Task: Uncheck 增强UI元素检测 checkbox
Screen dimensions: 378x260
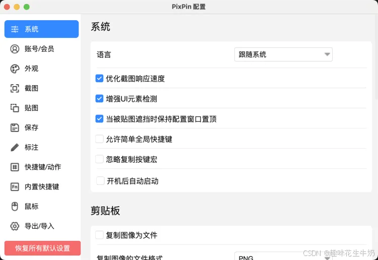Action: point(99,99)
